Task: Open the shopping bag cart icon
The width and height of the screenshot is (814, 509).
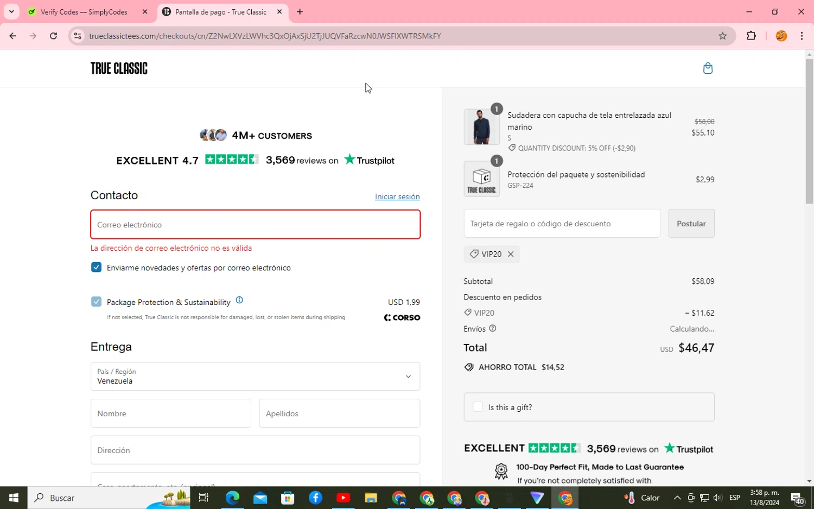Action: pyautogui.click(x=708, y=68)
